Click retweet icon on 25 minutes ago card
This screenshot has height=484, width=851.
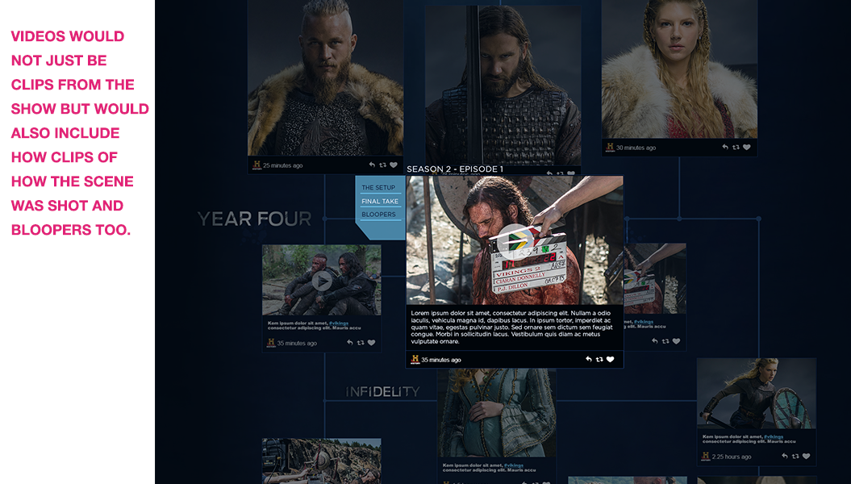(x=382, y=165)
